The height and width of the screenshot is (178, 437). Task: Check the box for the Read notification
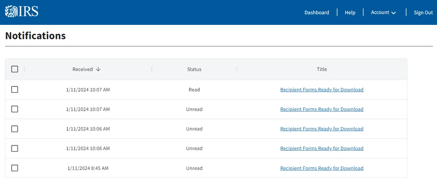[15, 90]
